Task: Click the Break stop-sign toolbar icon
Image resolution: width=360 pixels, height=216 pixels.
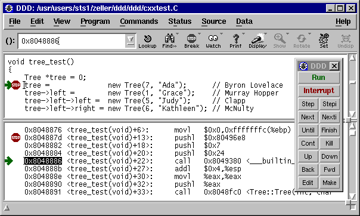Action: 191,38
